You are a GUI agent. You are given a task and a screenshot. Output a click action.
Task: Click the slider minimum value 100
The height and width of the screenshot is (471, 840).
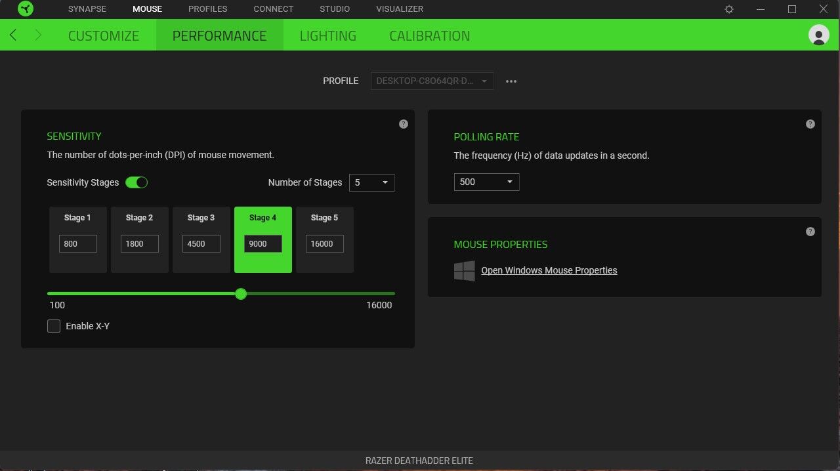[57, 305]
